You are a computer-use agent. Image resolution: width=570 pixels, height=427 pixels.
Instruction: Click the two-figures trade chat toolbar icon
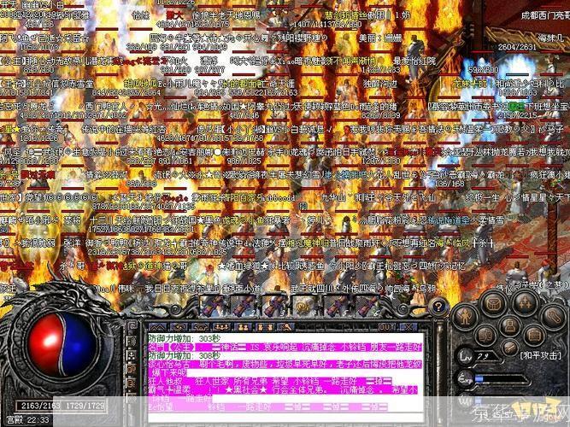(265, 327)
